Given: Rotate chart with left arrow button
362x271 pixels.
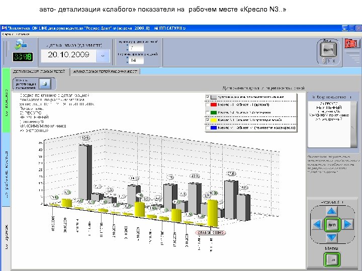Looking at the screenshot, I should (x=318, y=224).
